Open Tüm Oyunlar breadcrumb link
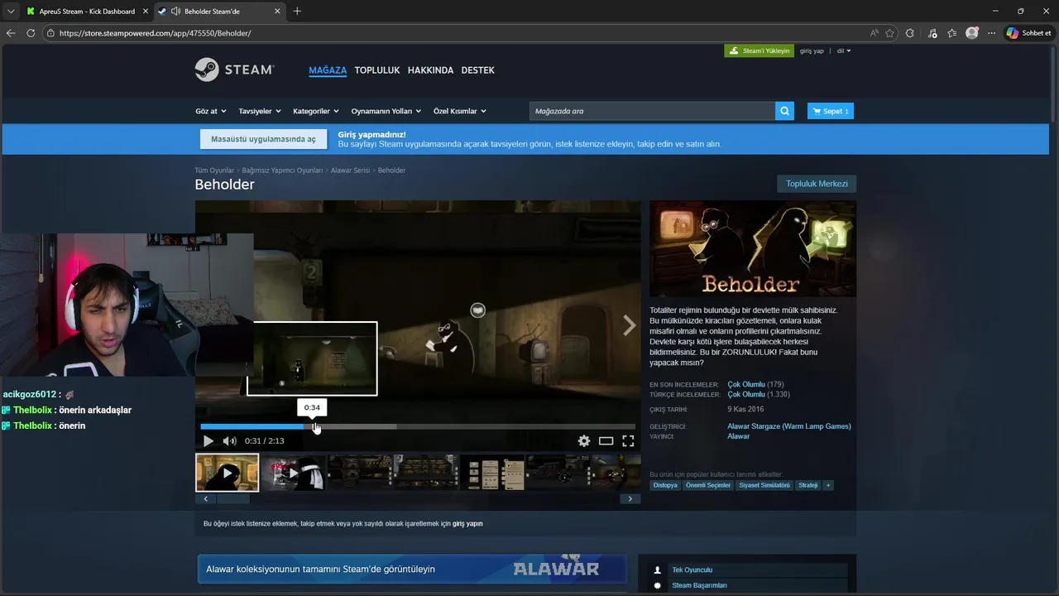 (214, 170)
